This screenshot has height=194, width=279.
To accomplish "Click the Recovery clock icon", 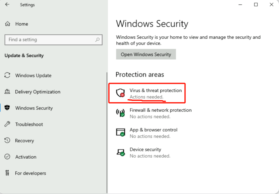I will 7,140.
